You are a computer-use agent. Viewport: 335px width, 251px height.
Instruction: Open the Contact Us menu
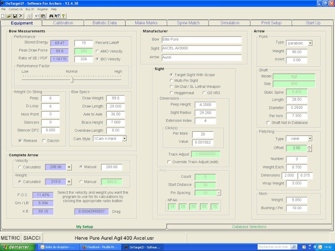(x=15, y=9)
